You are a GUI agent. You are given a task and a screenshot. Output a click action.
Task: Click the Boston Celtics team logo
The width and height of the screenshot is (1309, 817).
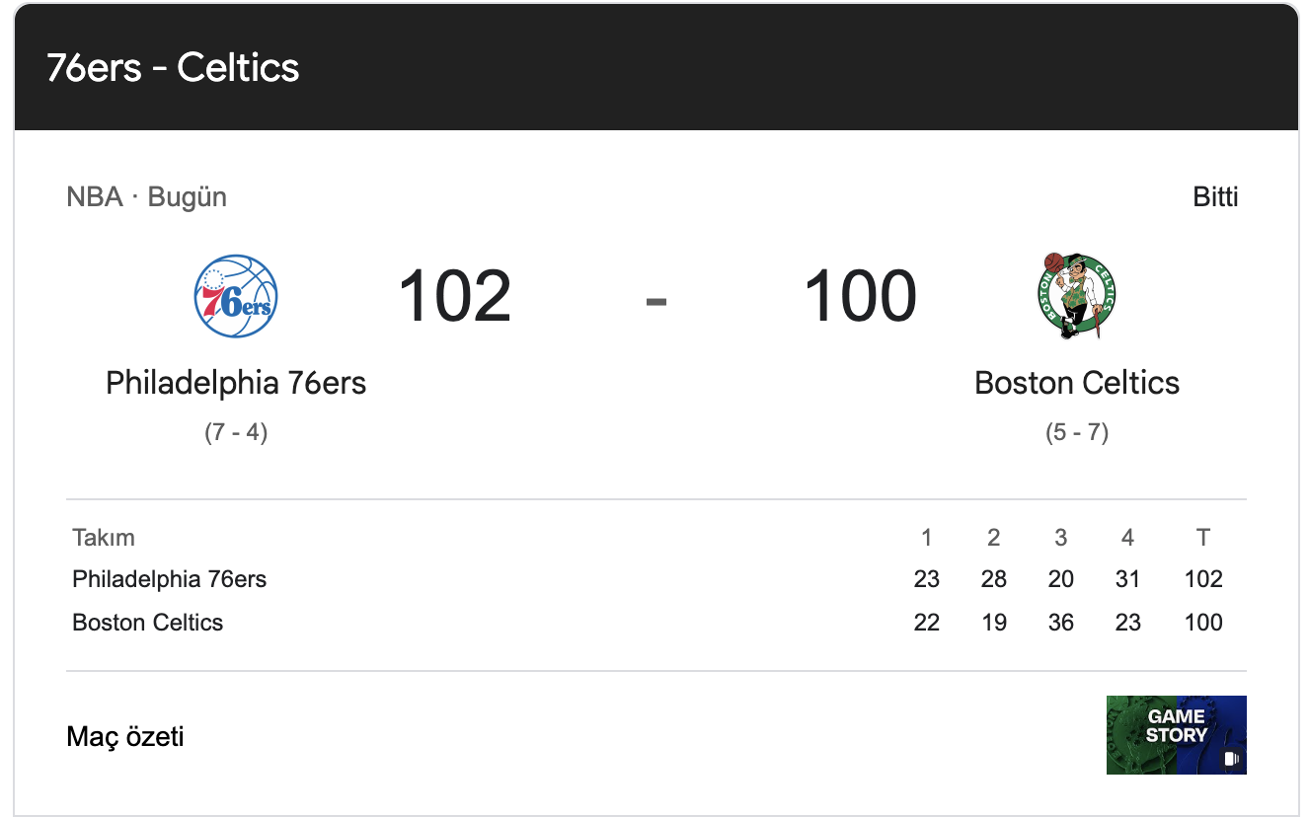[1076, 295]
